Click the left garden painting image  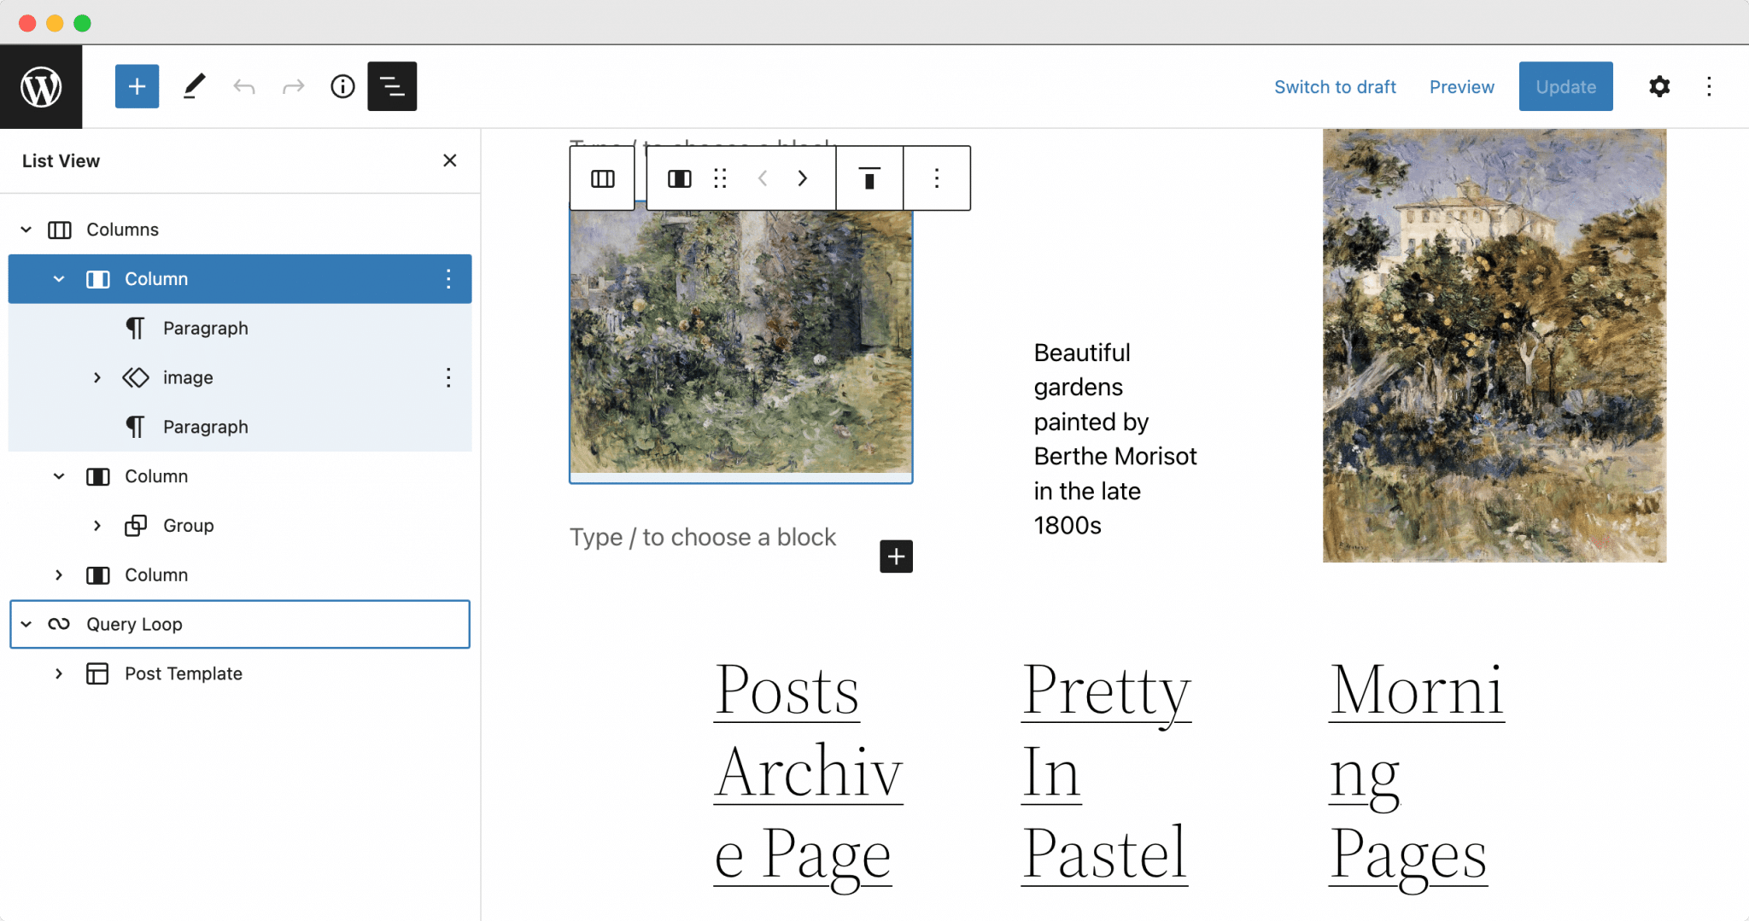point(741,341)
